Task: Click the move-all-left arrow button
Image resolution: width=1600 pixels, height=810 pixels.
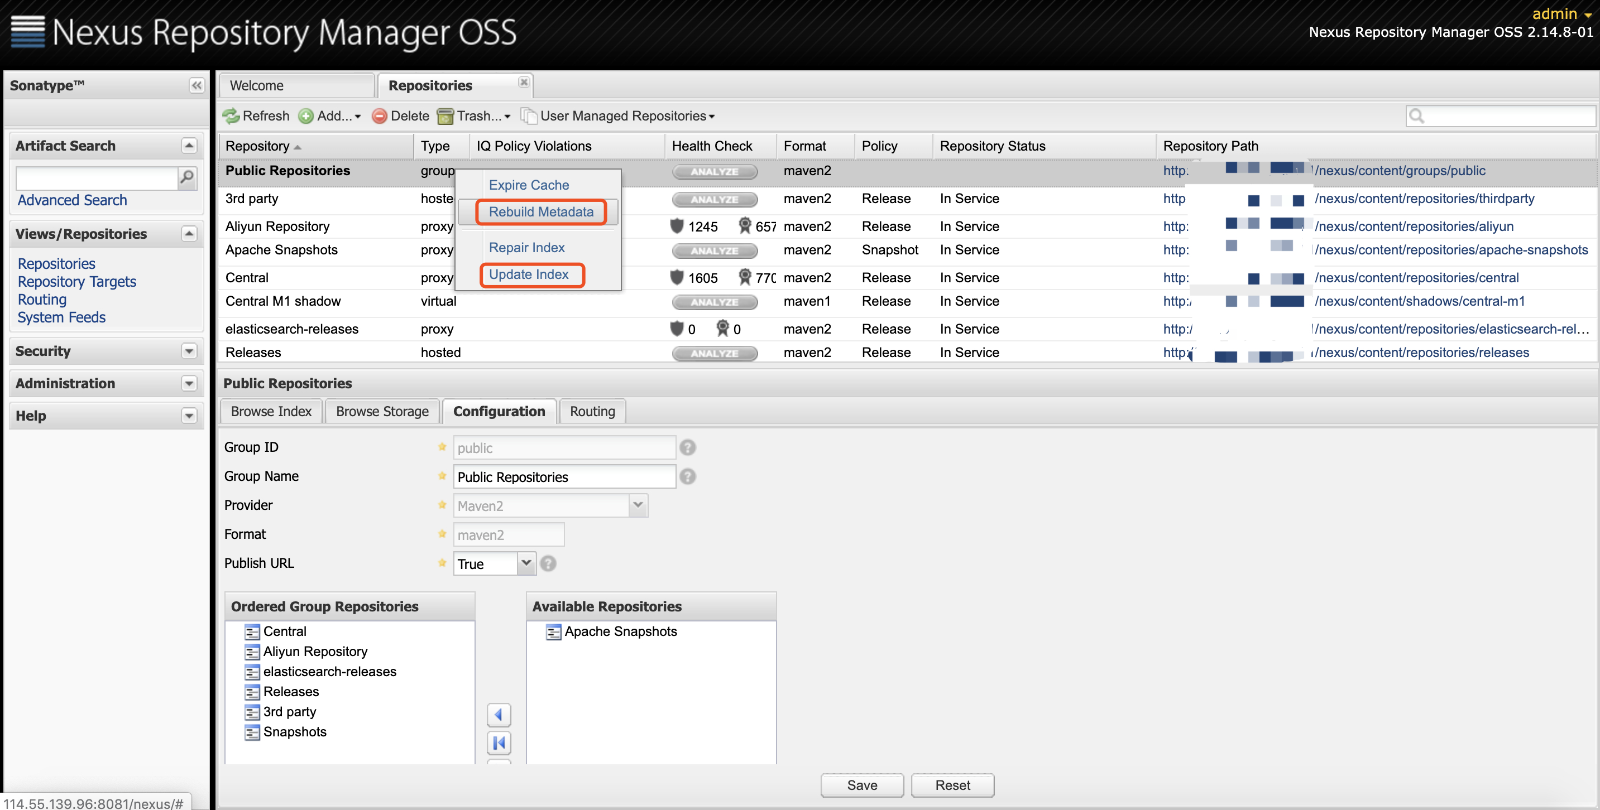Action: coord(499,743)
